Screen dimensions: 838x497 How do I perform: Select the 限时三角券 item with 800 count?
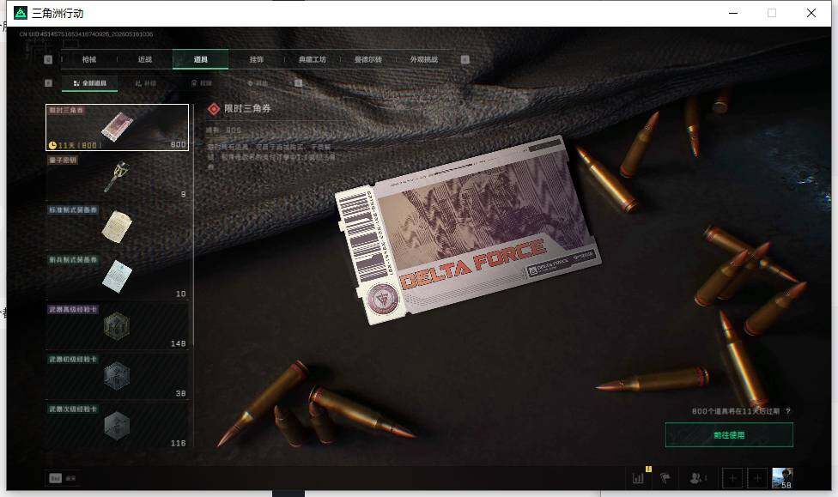(117, 127)
